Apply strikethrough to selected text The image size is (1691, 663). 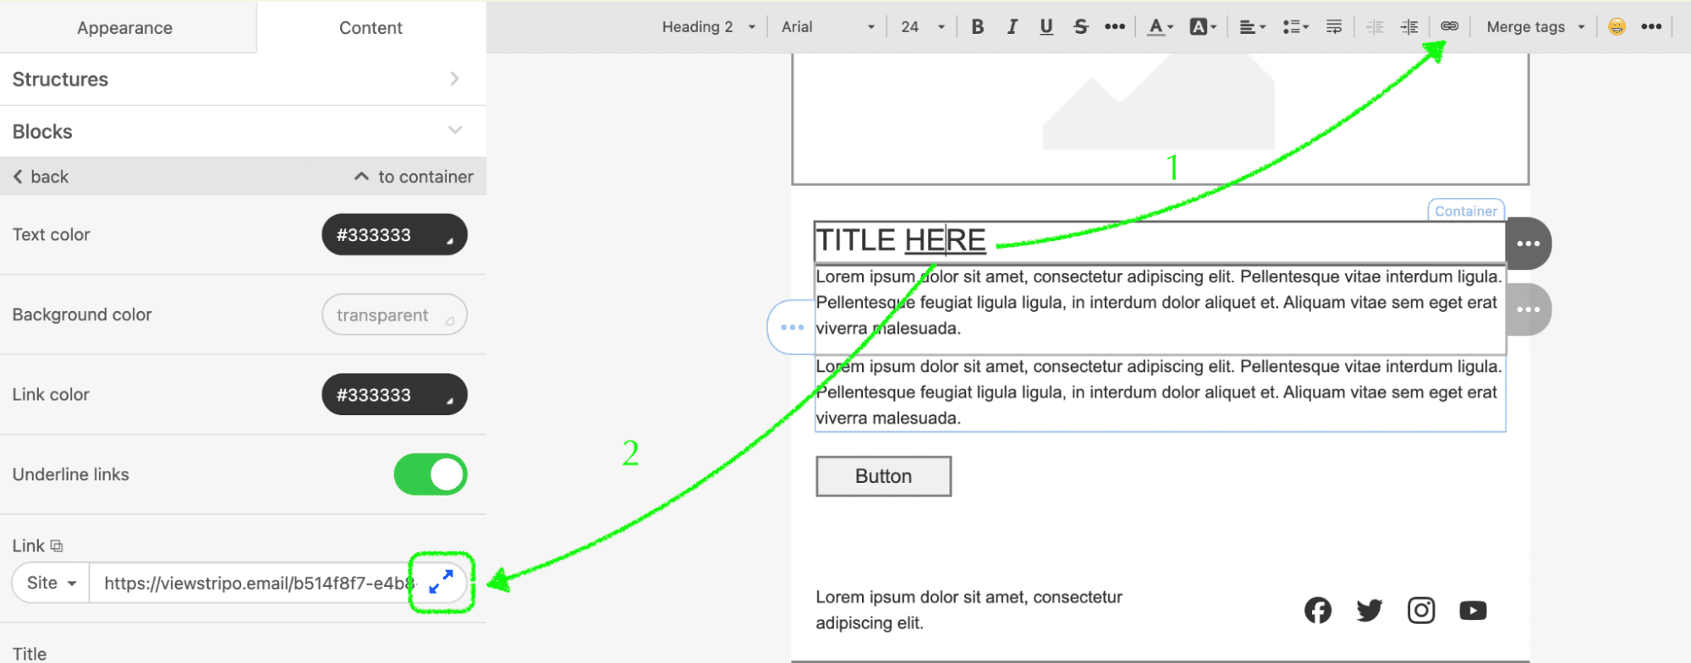[x=1080, y=27]
